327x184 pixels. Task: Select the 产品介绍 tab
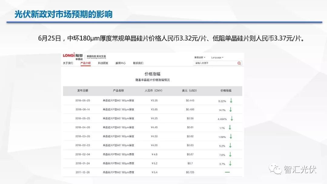(85, 63)
